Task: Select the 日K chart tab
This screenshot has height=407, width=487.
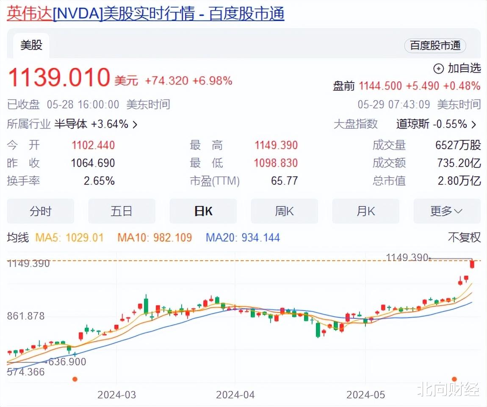Action: click(203, 211)
